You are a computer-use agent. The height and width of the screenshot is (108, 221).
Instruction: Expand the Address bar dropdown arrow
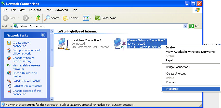[x=185, y=26]
